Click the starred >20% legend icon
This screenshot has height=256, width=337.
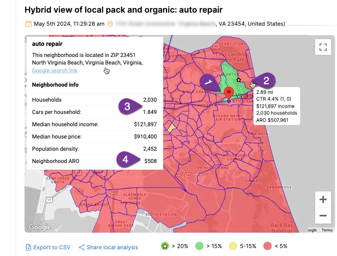(165, 246)
